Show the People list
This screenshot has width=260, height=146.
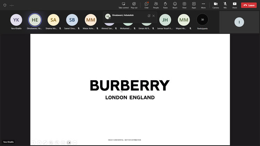[x=156, y=5]
